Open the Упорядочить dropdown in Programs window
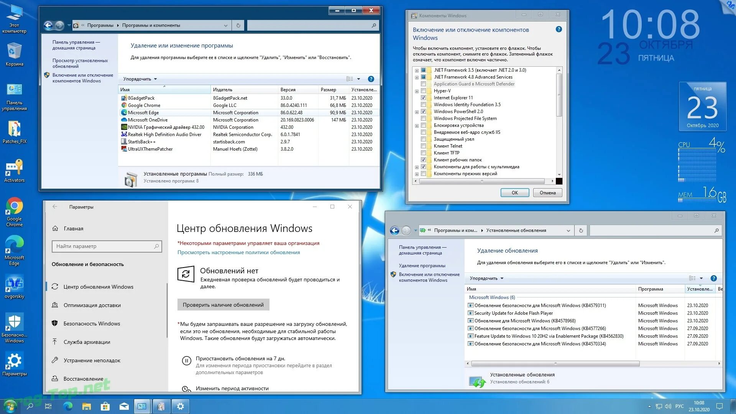Screen dimensions: 736x414 (x=140, y=79)
